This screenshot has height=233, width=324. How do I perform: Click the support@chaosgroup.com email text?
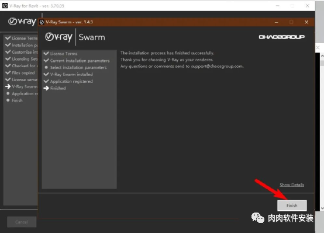tap(217, 66)
